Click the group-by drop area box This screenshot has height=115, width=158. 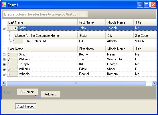46,14
